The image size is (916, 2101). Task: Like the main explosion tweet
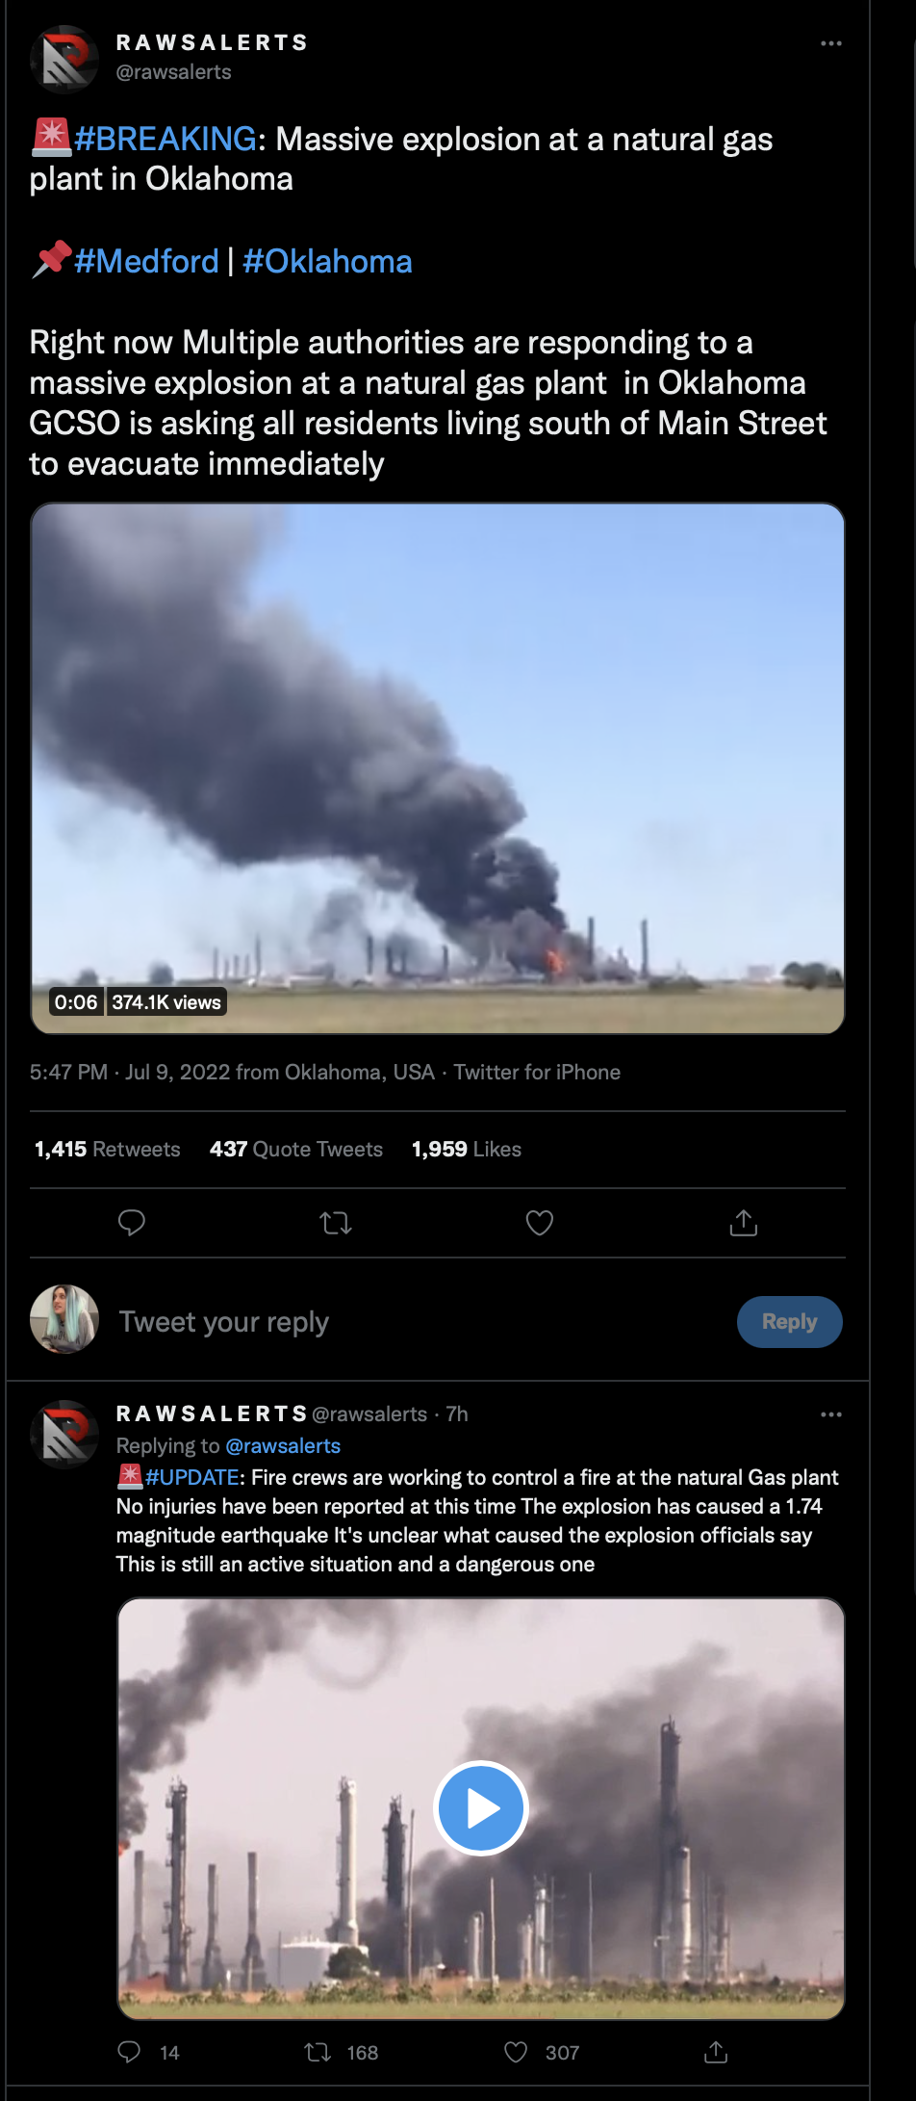540,1223
